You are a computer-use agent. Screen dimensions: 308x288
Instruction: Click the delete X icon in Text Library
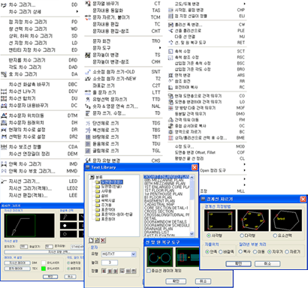point(103,240)
